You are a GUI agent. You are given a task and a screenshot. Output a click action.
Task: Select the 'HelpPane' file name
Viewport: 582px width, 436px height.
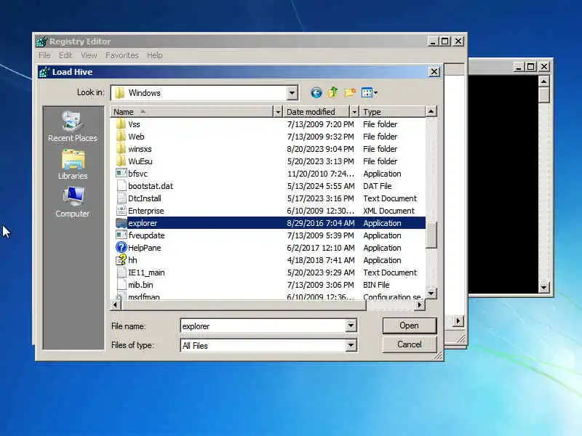(144, 247)
